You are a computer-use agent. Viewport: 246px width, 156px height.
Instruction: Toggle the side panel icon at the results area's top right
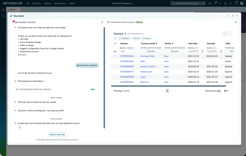click(x=236, y=22)
